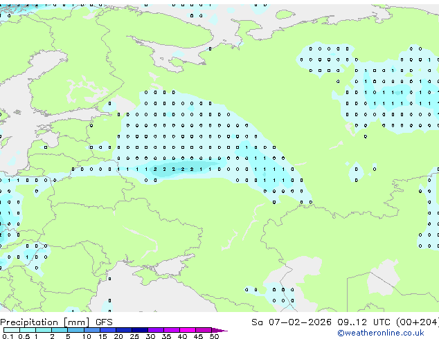Click the above-50 mm legend arrow tip
Image resolution: width=439 pixels, height=339 pixels.
(219, 330)
